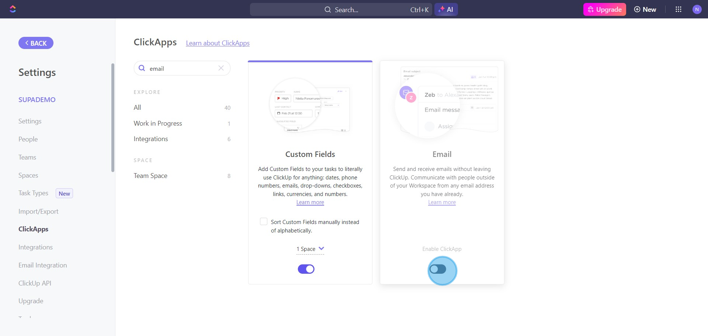Open Task Types settings page

tap(33, 193)
